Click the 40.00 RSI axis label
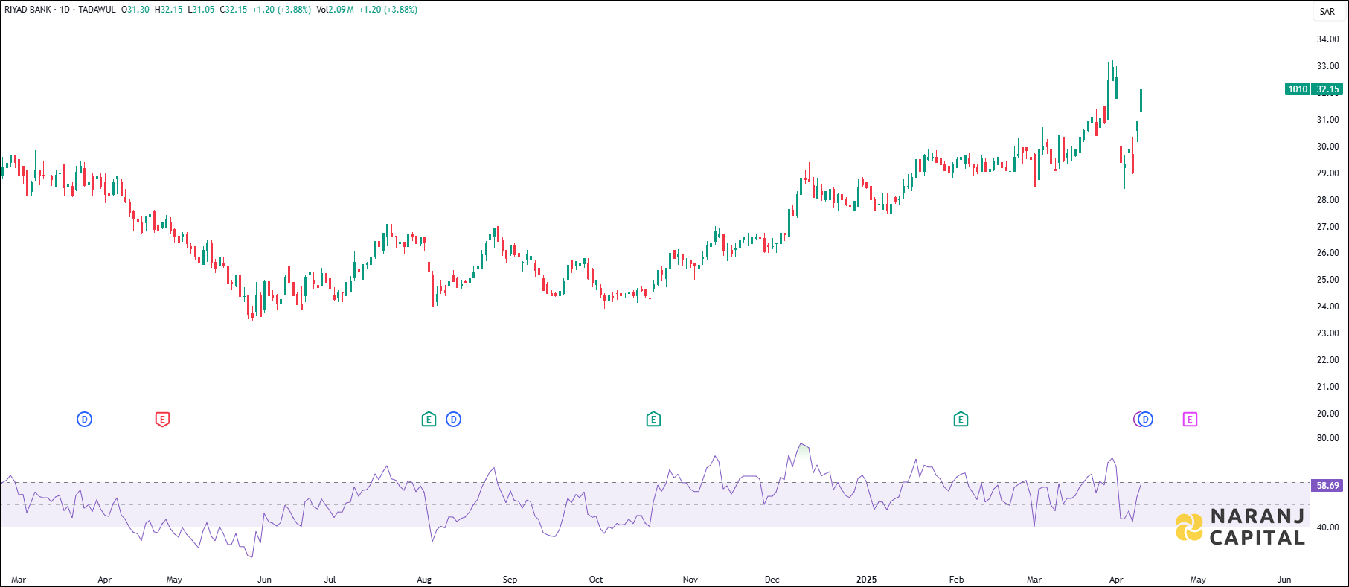The height and width of the screenshot is (587, 1349). (1327, 527)
